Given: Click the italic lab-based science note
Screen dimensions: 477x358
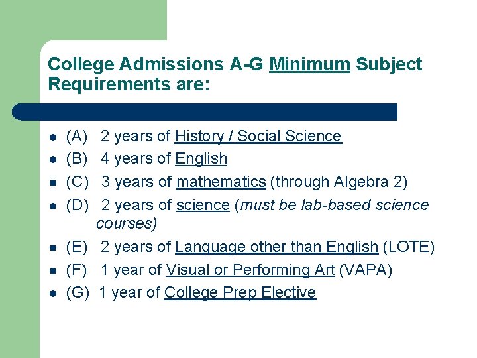Looking at the screenshot, I should pyautogui.click(x=262, y=214).
